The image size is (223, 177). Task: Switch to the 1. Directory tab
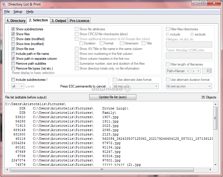16,21
